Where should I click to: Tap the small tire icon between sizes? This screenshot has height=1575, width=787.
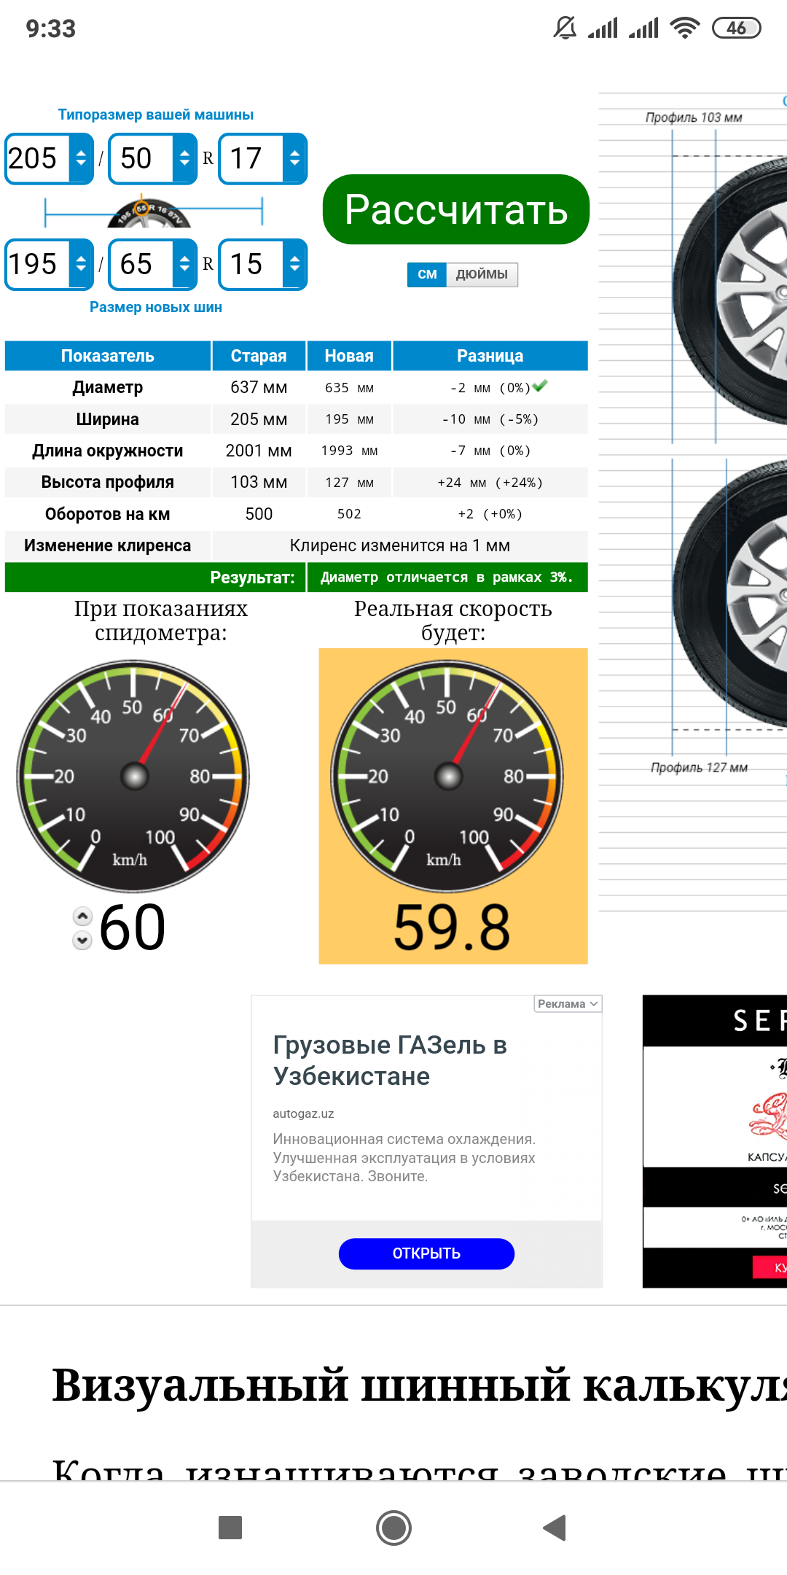click(149, 213)
